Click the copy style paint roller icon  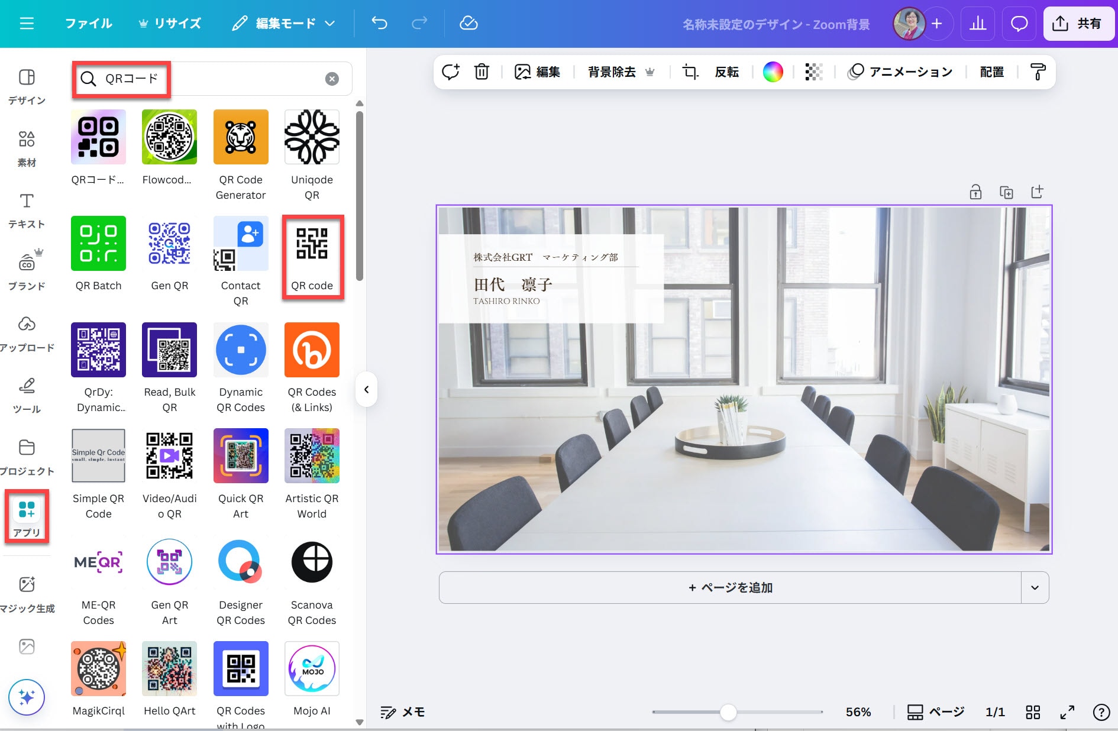[1038, 72]
